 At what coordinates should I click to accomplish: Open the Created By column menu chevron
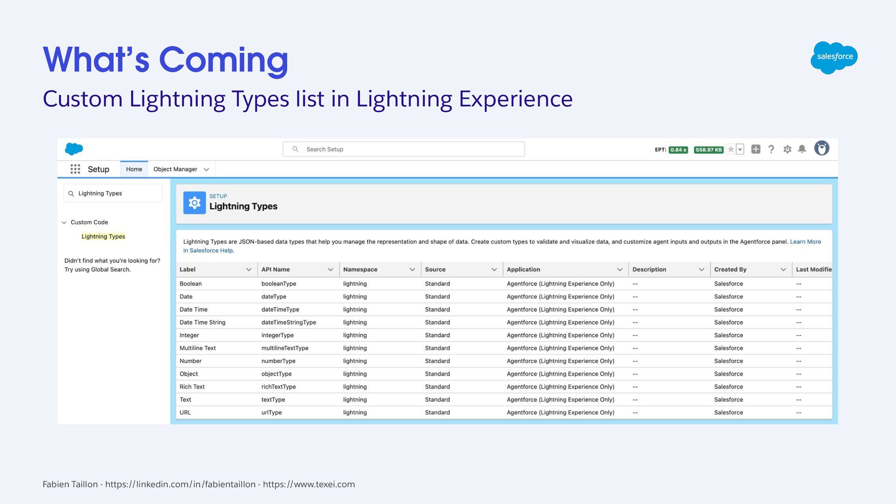(x=784, y=270)
